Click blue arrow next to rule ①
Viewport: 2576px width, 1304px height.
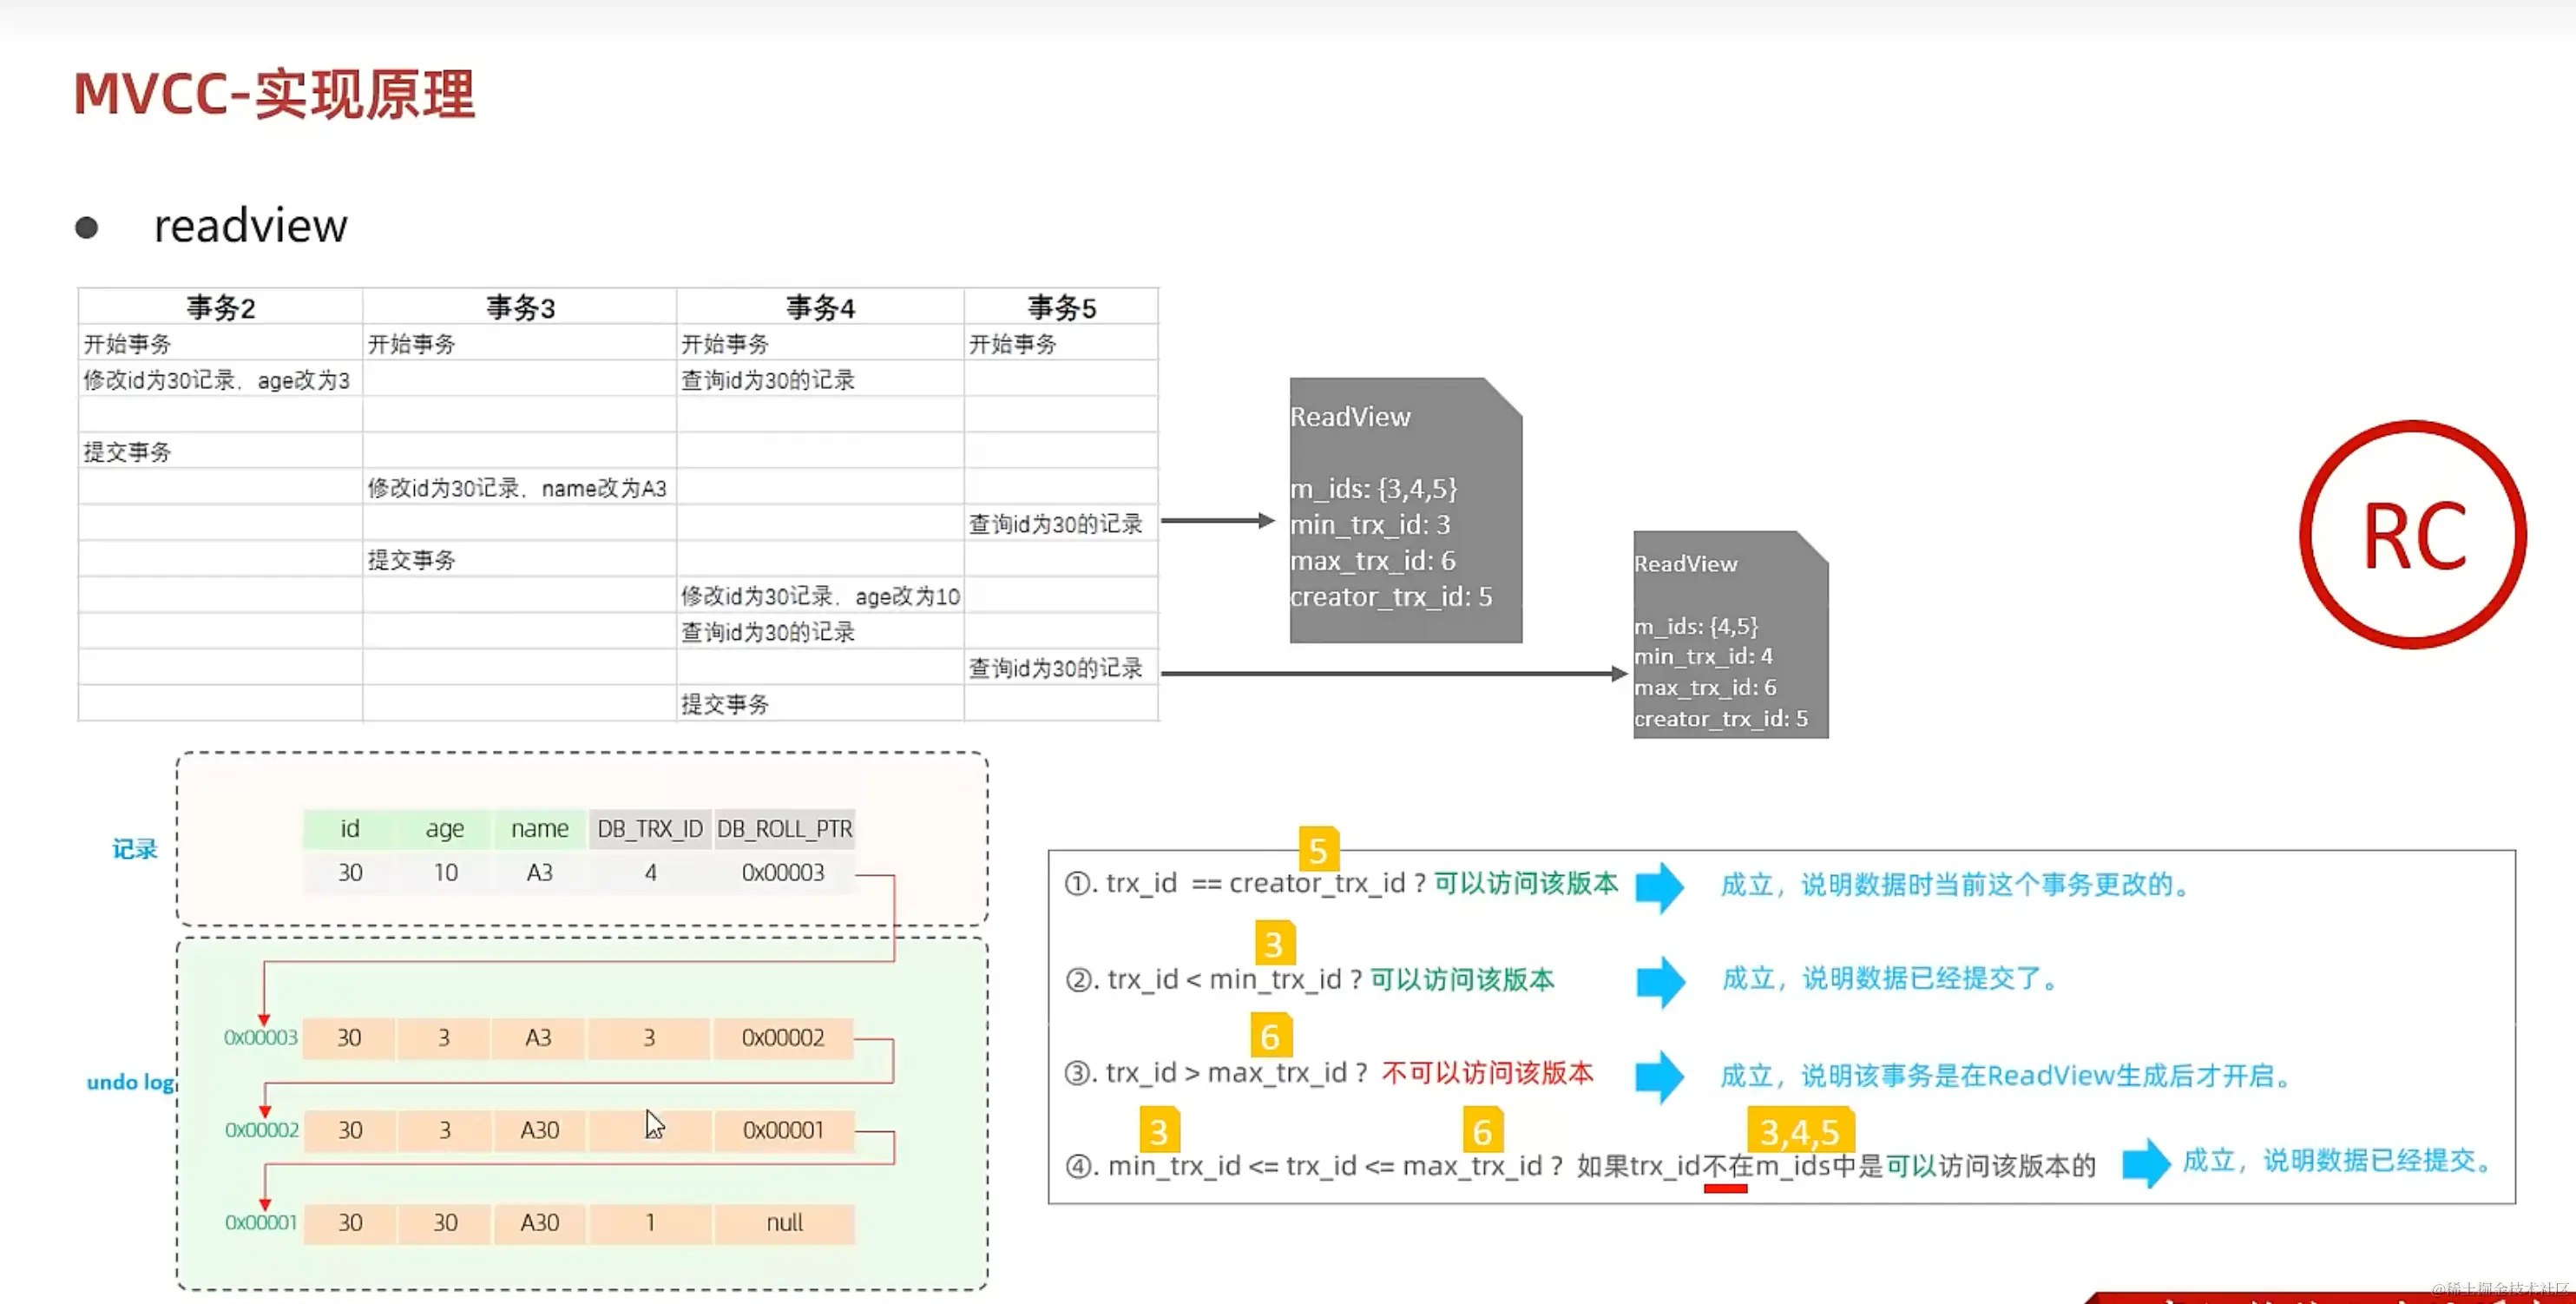1660,886
